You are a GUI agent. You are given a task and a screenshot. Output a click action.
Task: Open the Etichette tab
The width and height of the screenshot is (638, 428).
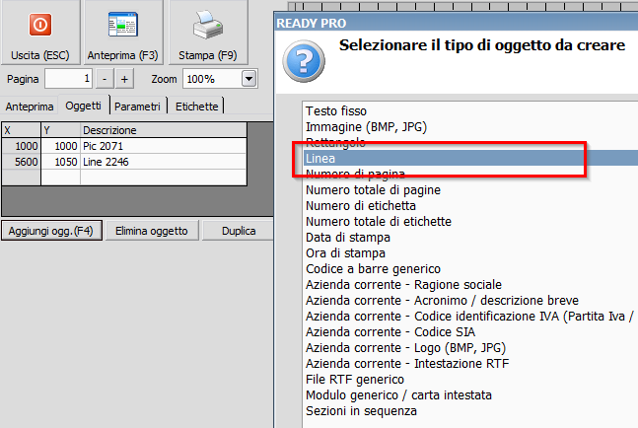(197, 107)
